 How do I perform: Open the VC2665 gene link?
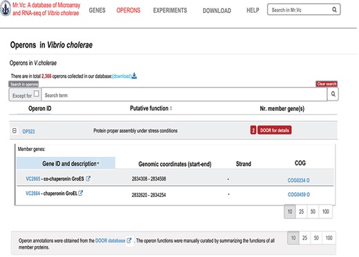pyautogui.click(x=33, y=178)
